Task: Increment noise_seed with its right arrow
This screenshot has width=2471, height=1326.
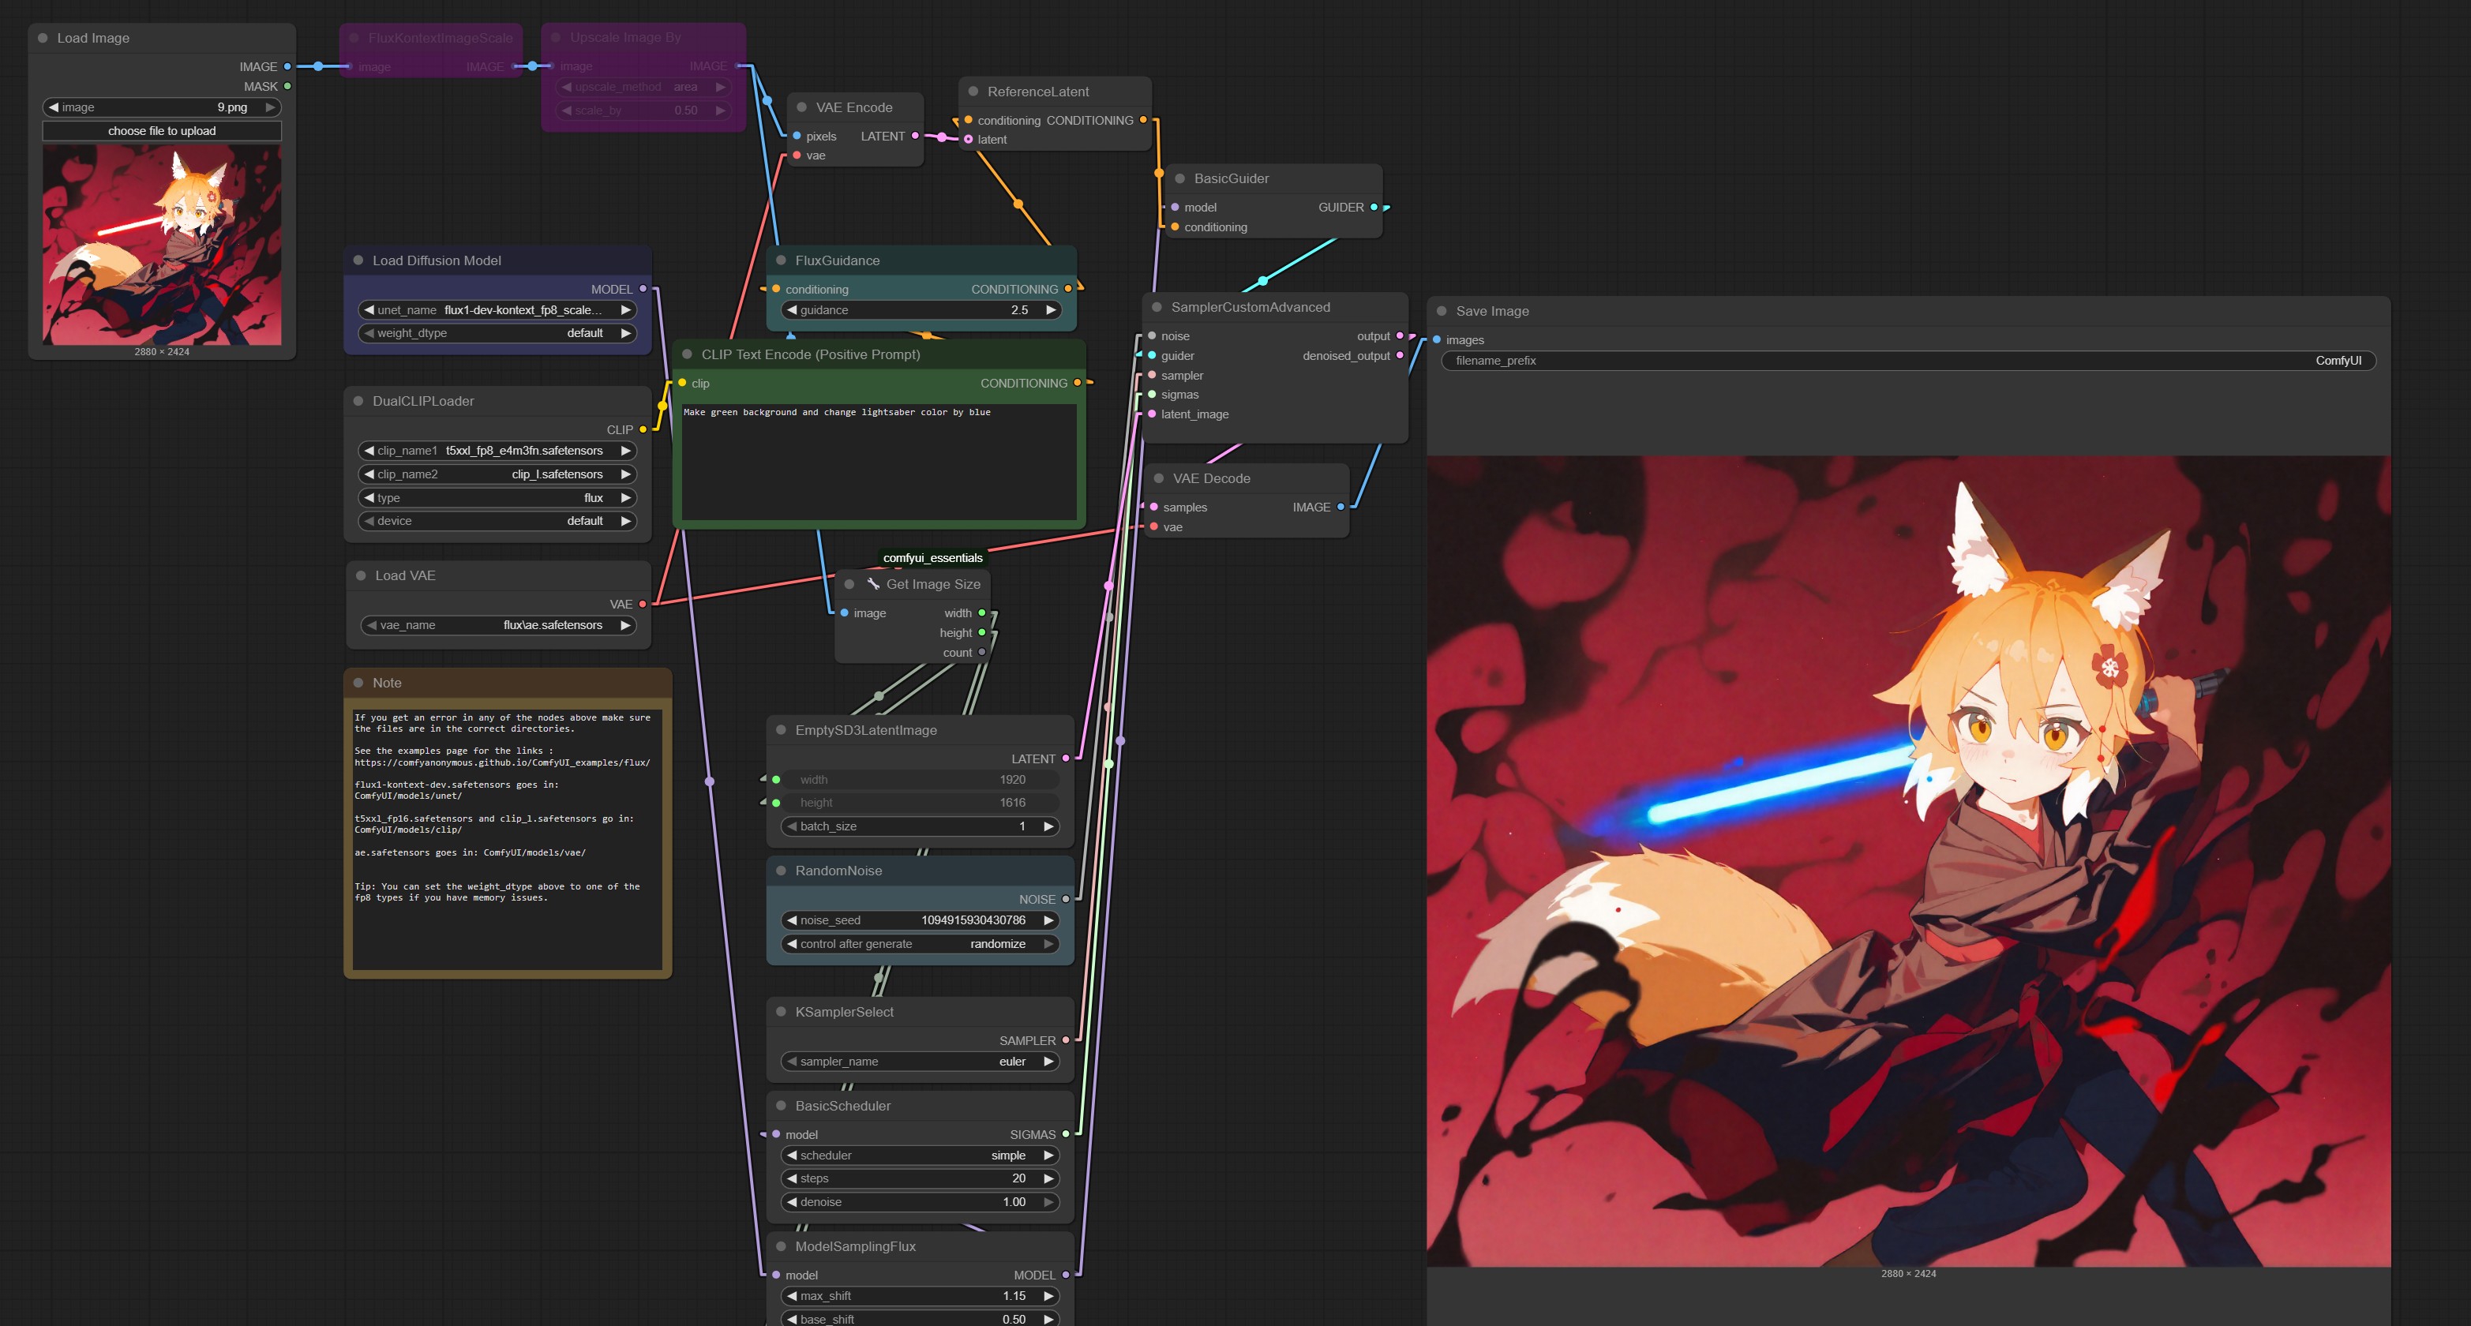Action: pyautogui.click(x=1048, y=920)
